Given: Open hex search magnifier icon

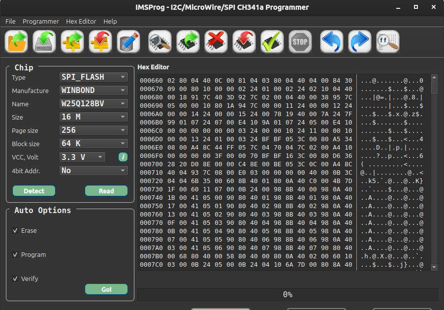Looking at the screenshot, I should 387,42.
